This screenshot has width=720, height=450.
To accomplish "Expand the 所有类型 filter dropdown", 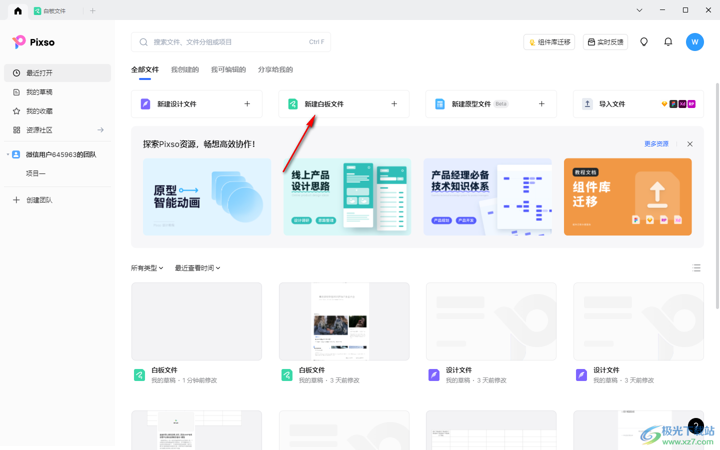I will click(147, 268).
